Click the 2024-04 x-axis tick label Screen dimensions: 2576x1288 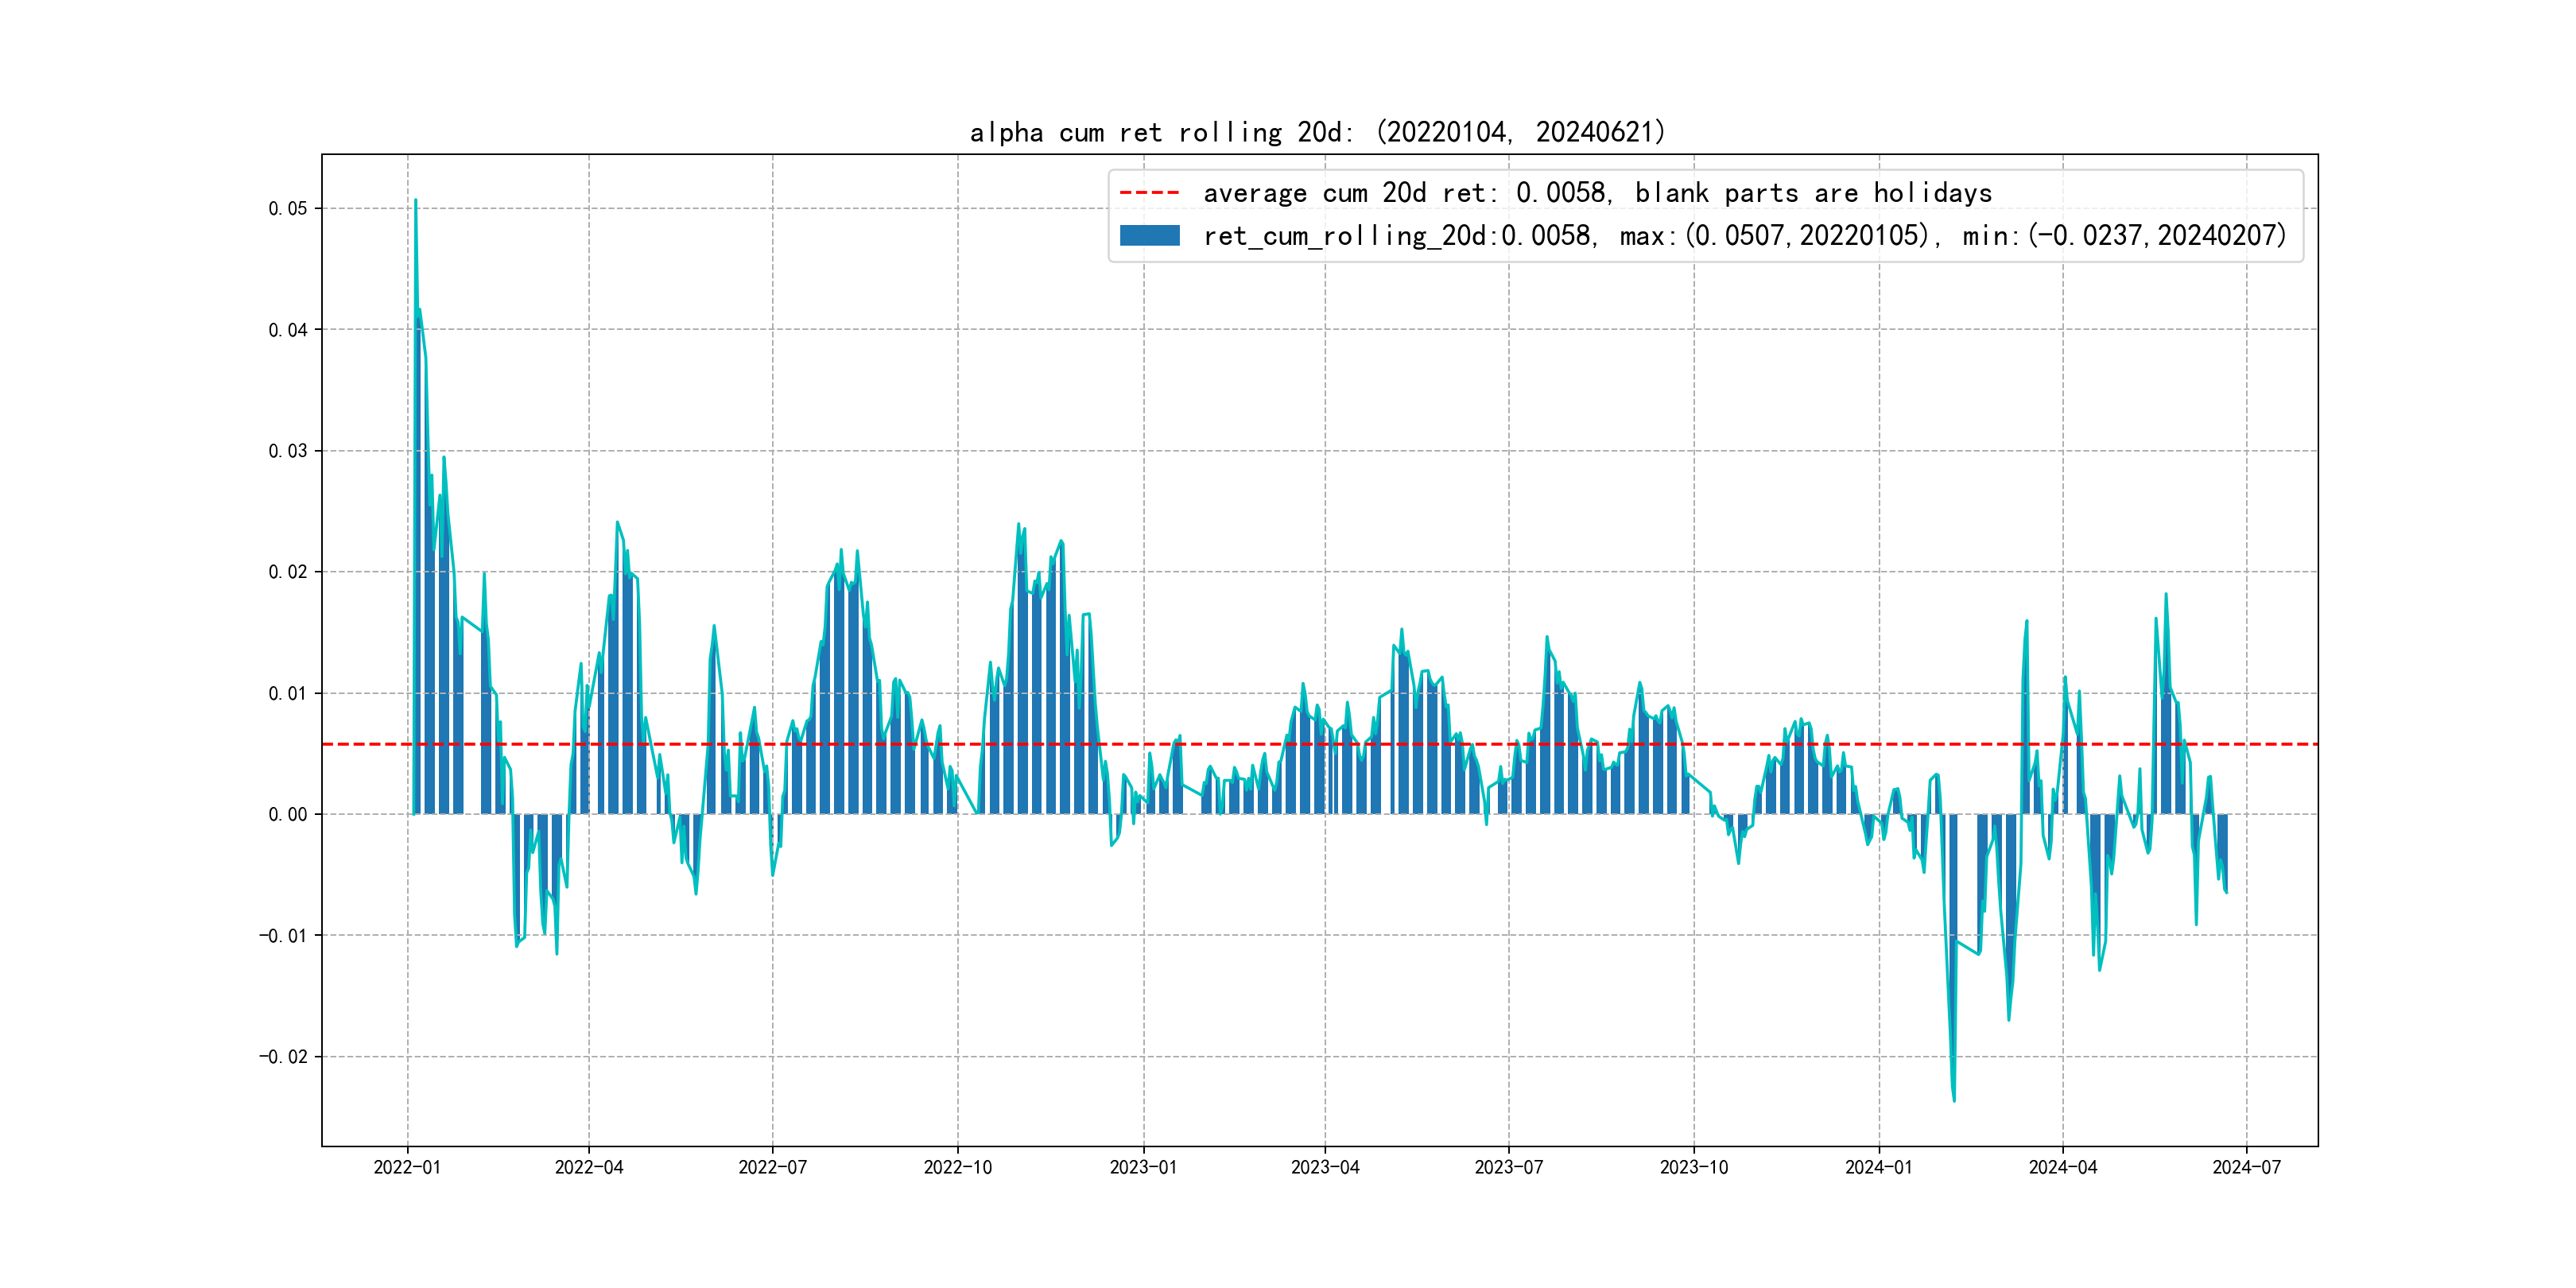[2062, 1167]
